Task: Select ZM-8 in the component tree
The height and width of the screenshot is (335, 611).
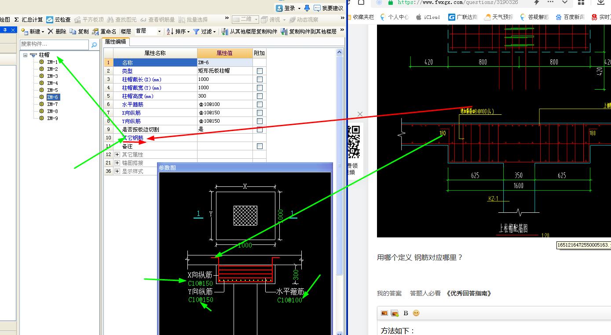Action: (52, 111)
